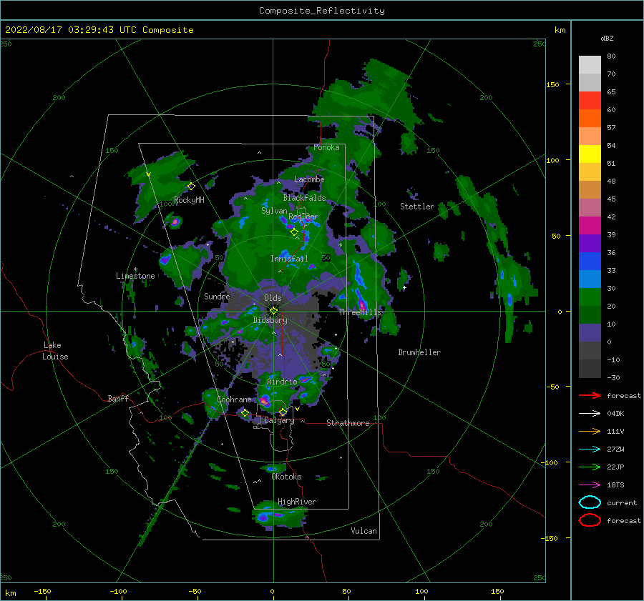Click the Cochrane city label
The height and width of the screenshot is (601, 644).
(234, 399)
